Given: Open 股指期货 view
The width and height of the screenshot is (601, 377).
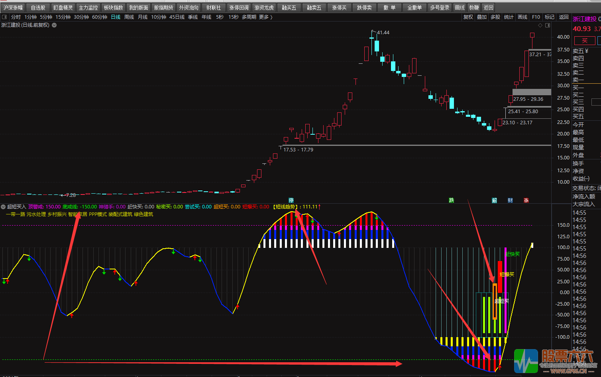Looking at the screenshot, I should point(164,8).
